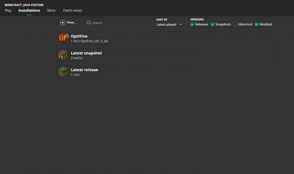The image size is (294, 174).
Task: Click version text 21w07a
Action: click(x=76, y=58)
